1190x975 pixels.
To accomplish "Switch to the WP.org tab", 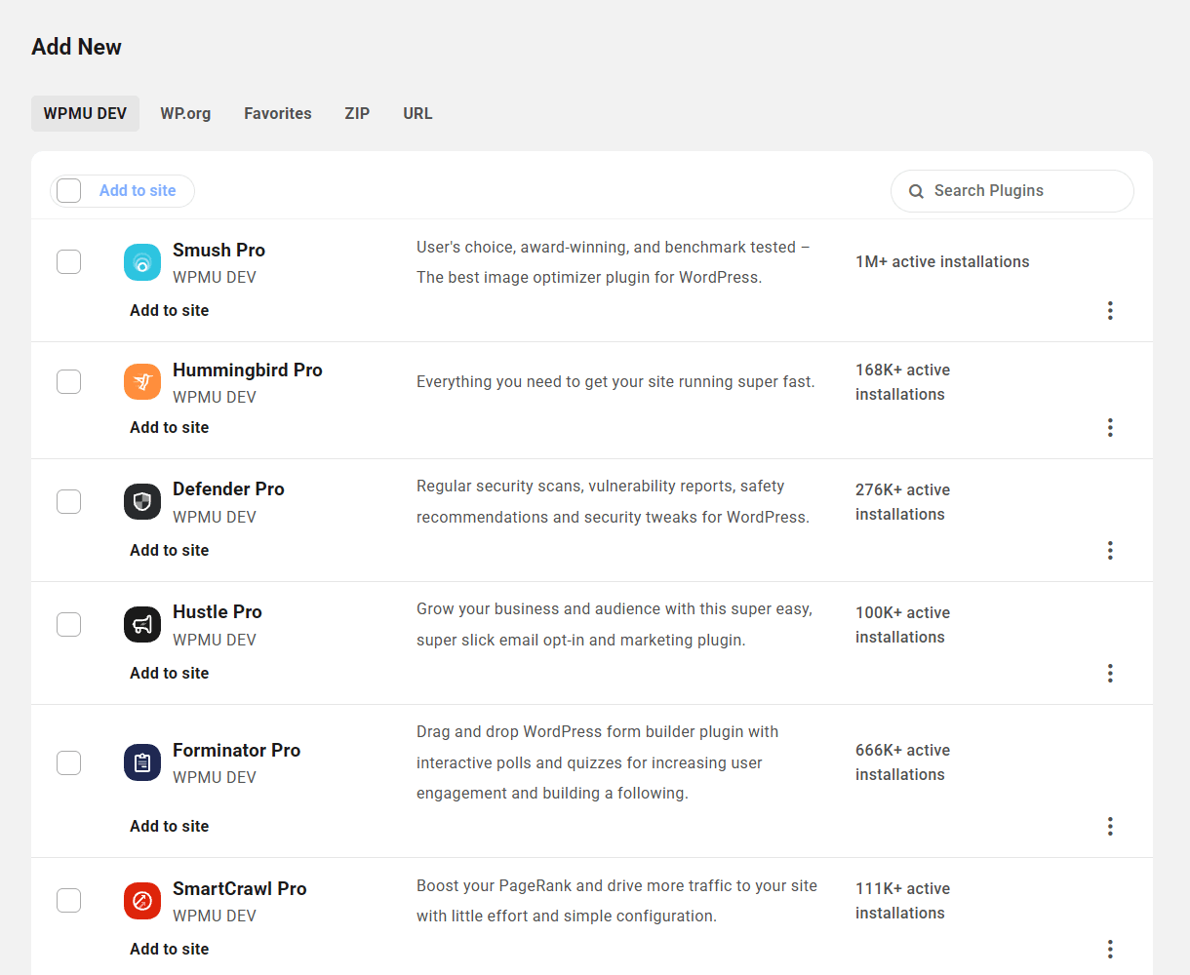I will 185,113.
